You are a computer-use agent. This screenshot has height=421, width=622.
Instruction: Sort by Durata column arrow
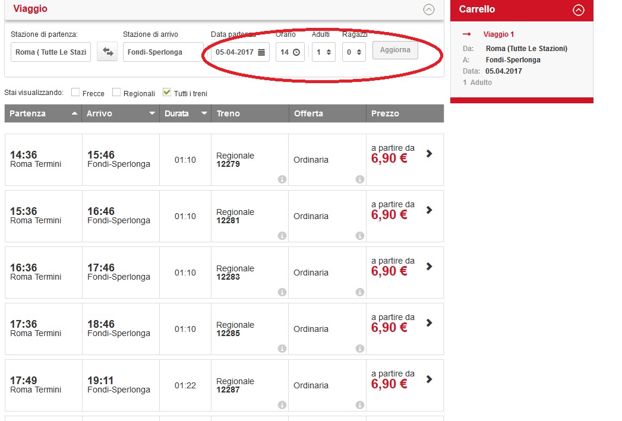[204, 113]
